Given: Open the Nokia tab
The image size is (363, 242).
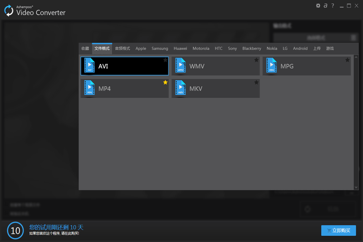Looking at the screenshot, I should tap(272, 49).
